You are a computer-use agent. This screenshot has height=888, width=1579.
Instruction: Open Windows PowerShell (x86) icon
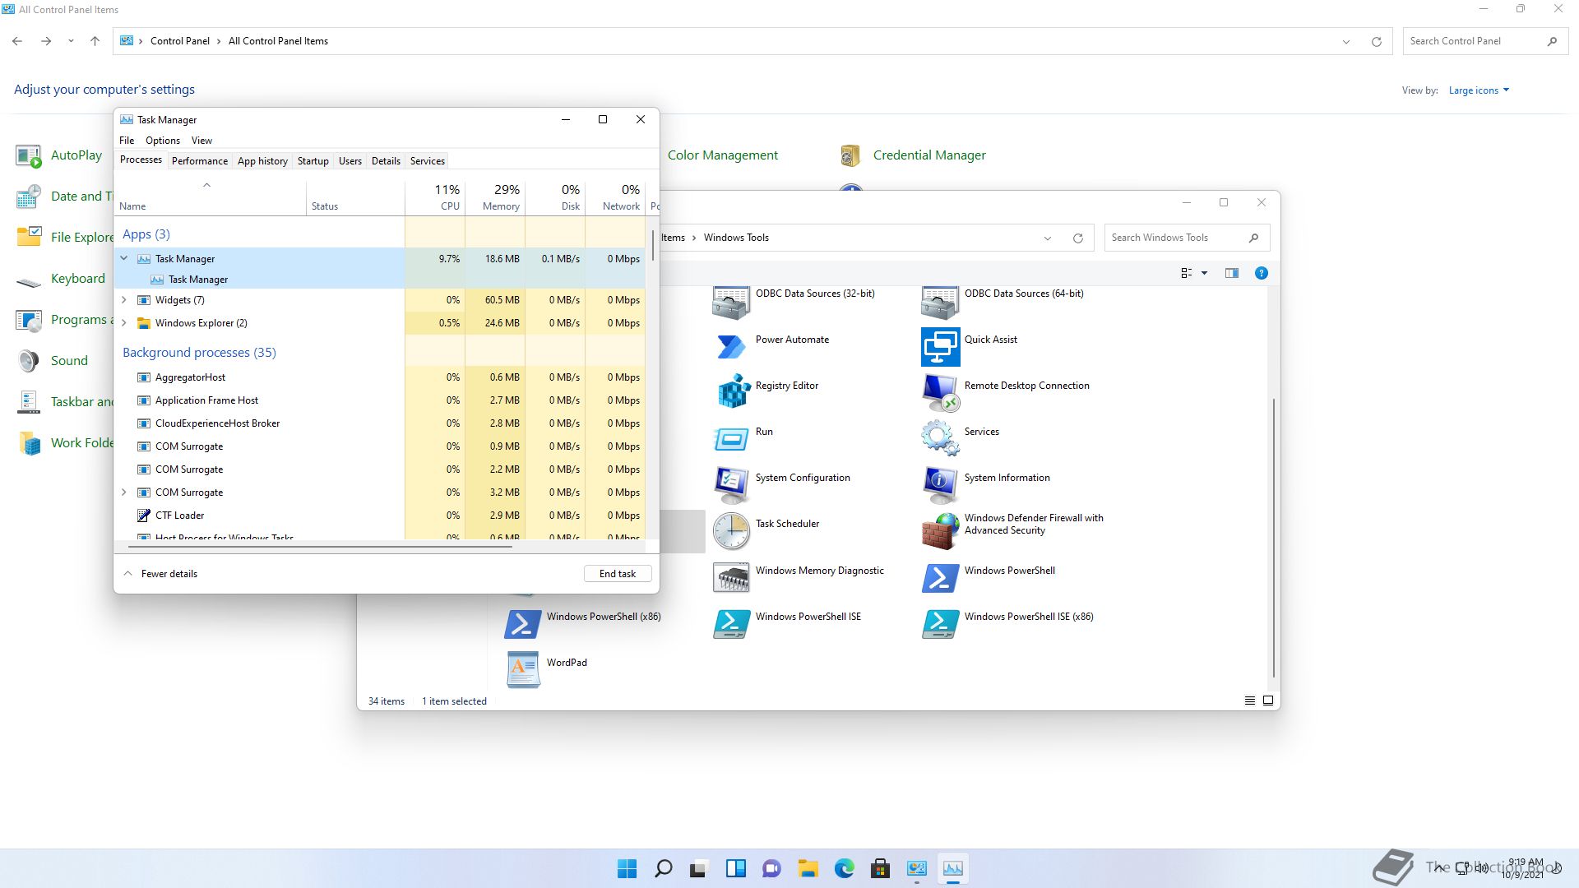coord(522,624)
